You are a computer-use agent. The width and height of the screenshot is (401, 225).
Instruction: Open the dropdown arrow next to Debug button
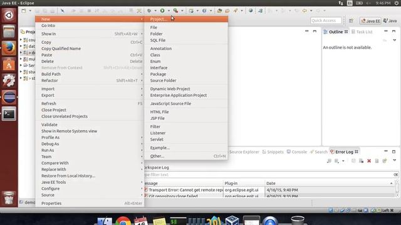coord(155,11)
